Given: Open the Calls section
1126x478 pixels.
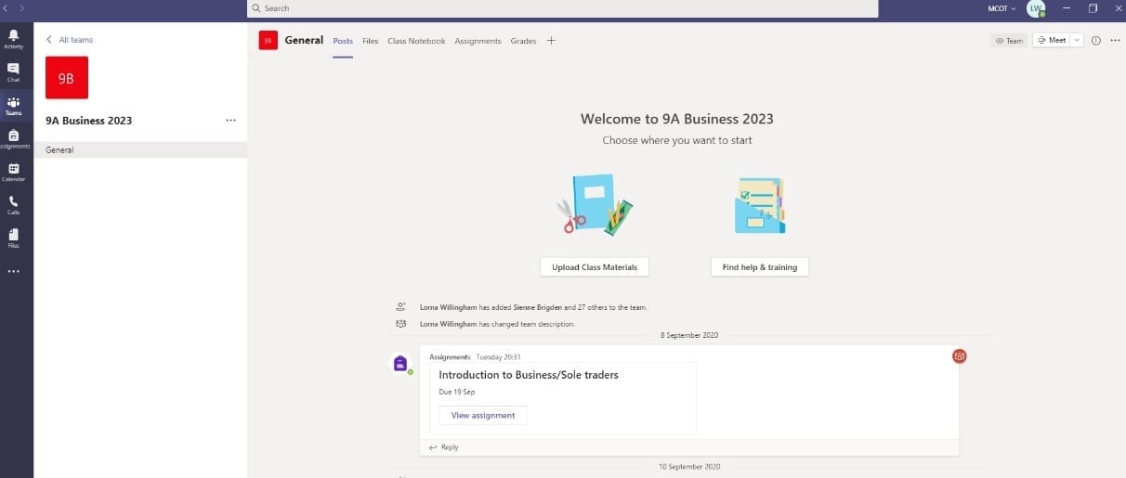Looking at the screenshot, I should (x=13, y=205).
